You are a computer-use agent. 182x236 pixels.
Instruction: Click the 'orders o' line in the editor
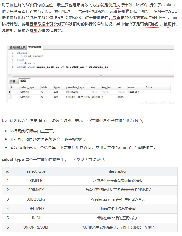pos(27,63)
